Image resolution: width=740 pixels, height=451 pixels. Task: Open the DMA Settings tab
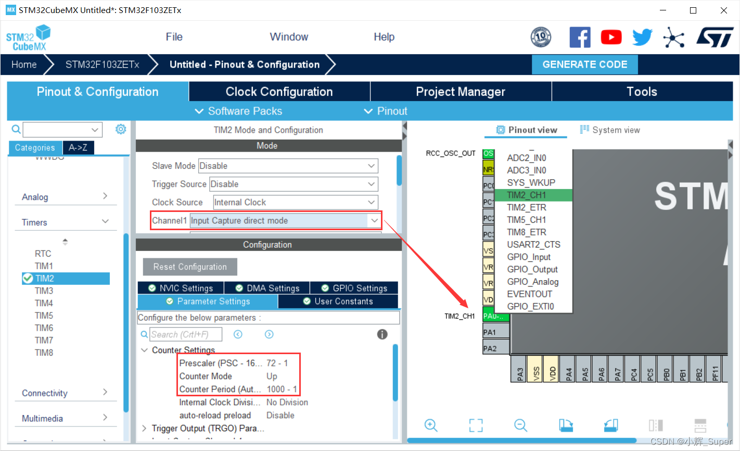point(267,288)
